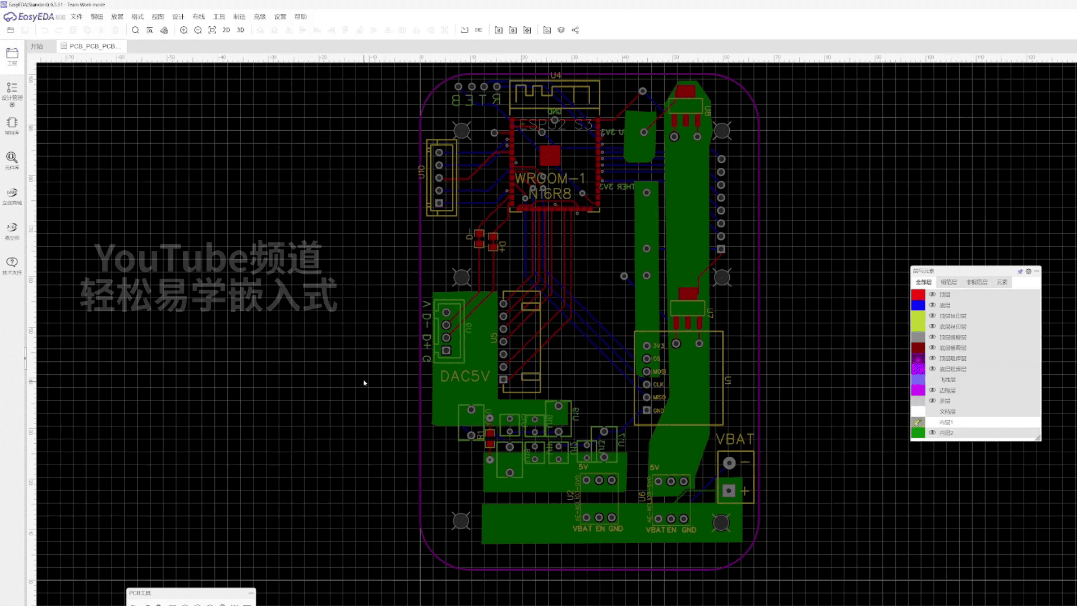Click the magnifier search toolbar icon

click(135, 30)
